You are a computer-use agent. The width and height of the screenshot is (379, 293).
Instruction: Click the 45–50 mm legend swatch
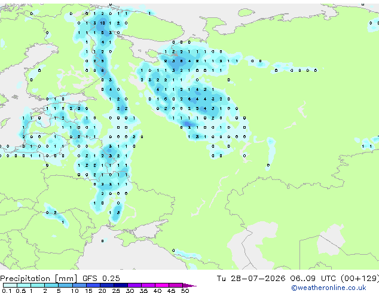(x=176, y=285)
